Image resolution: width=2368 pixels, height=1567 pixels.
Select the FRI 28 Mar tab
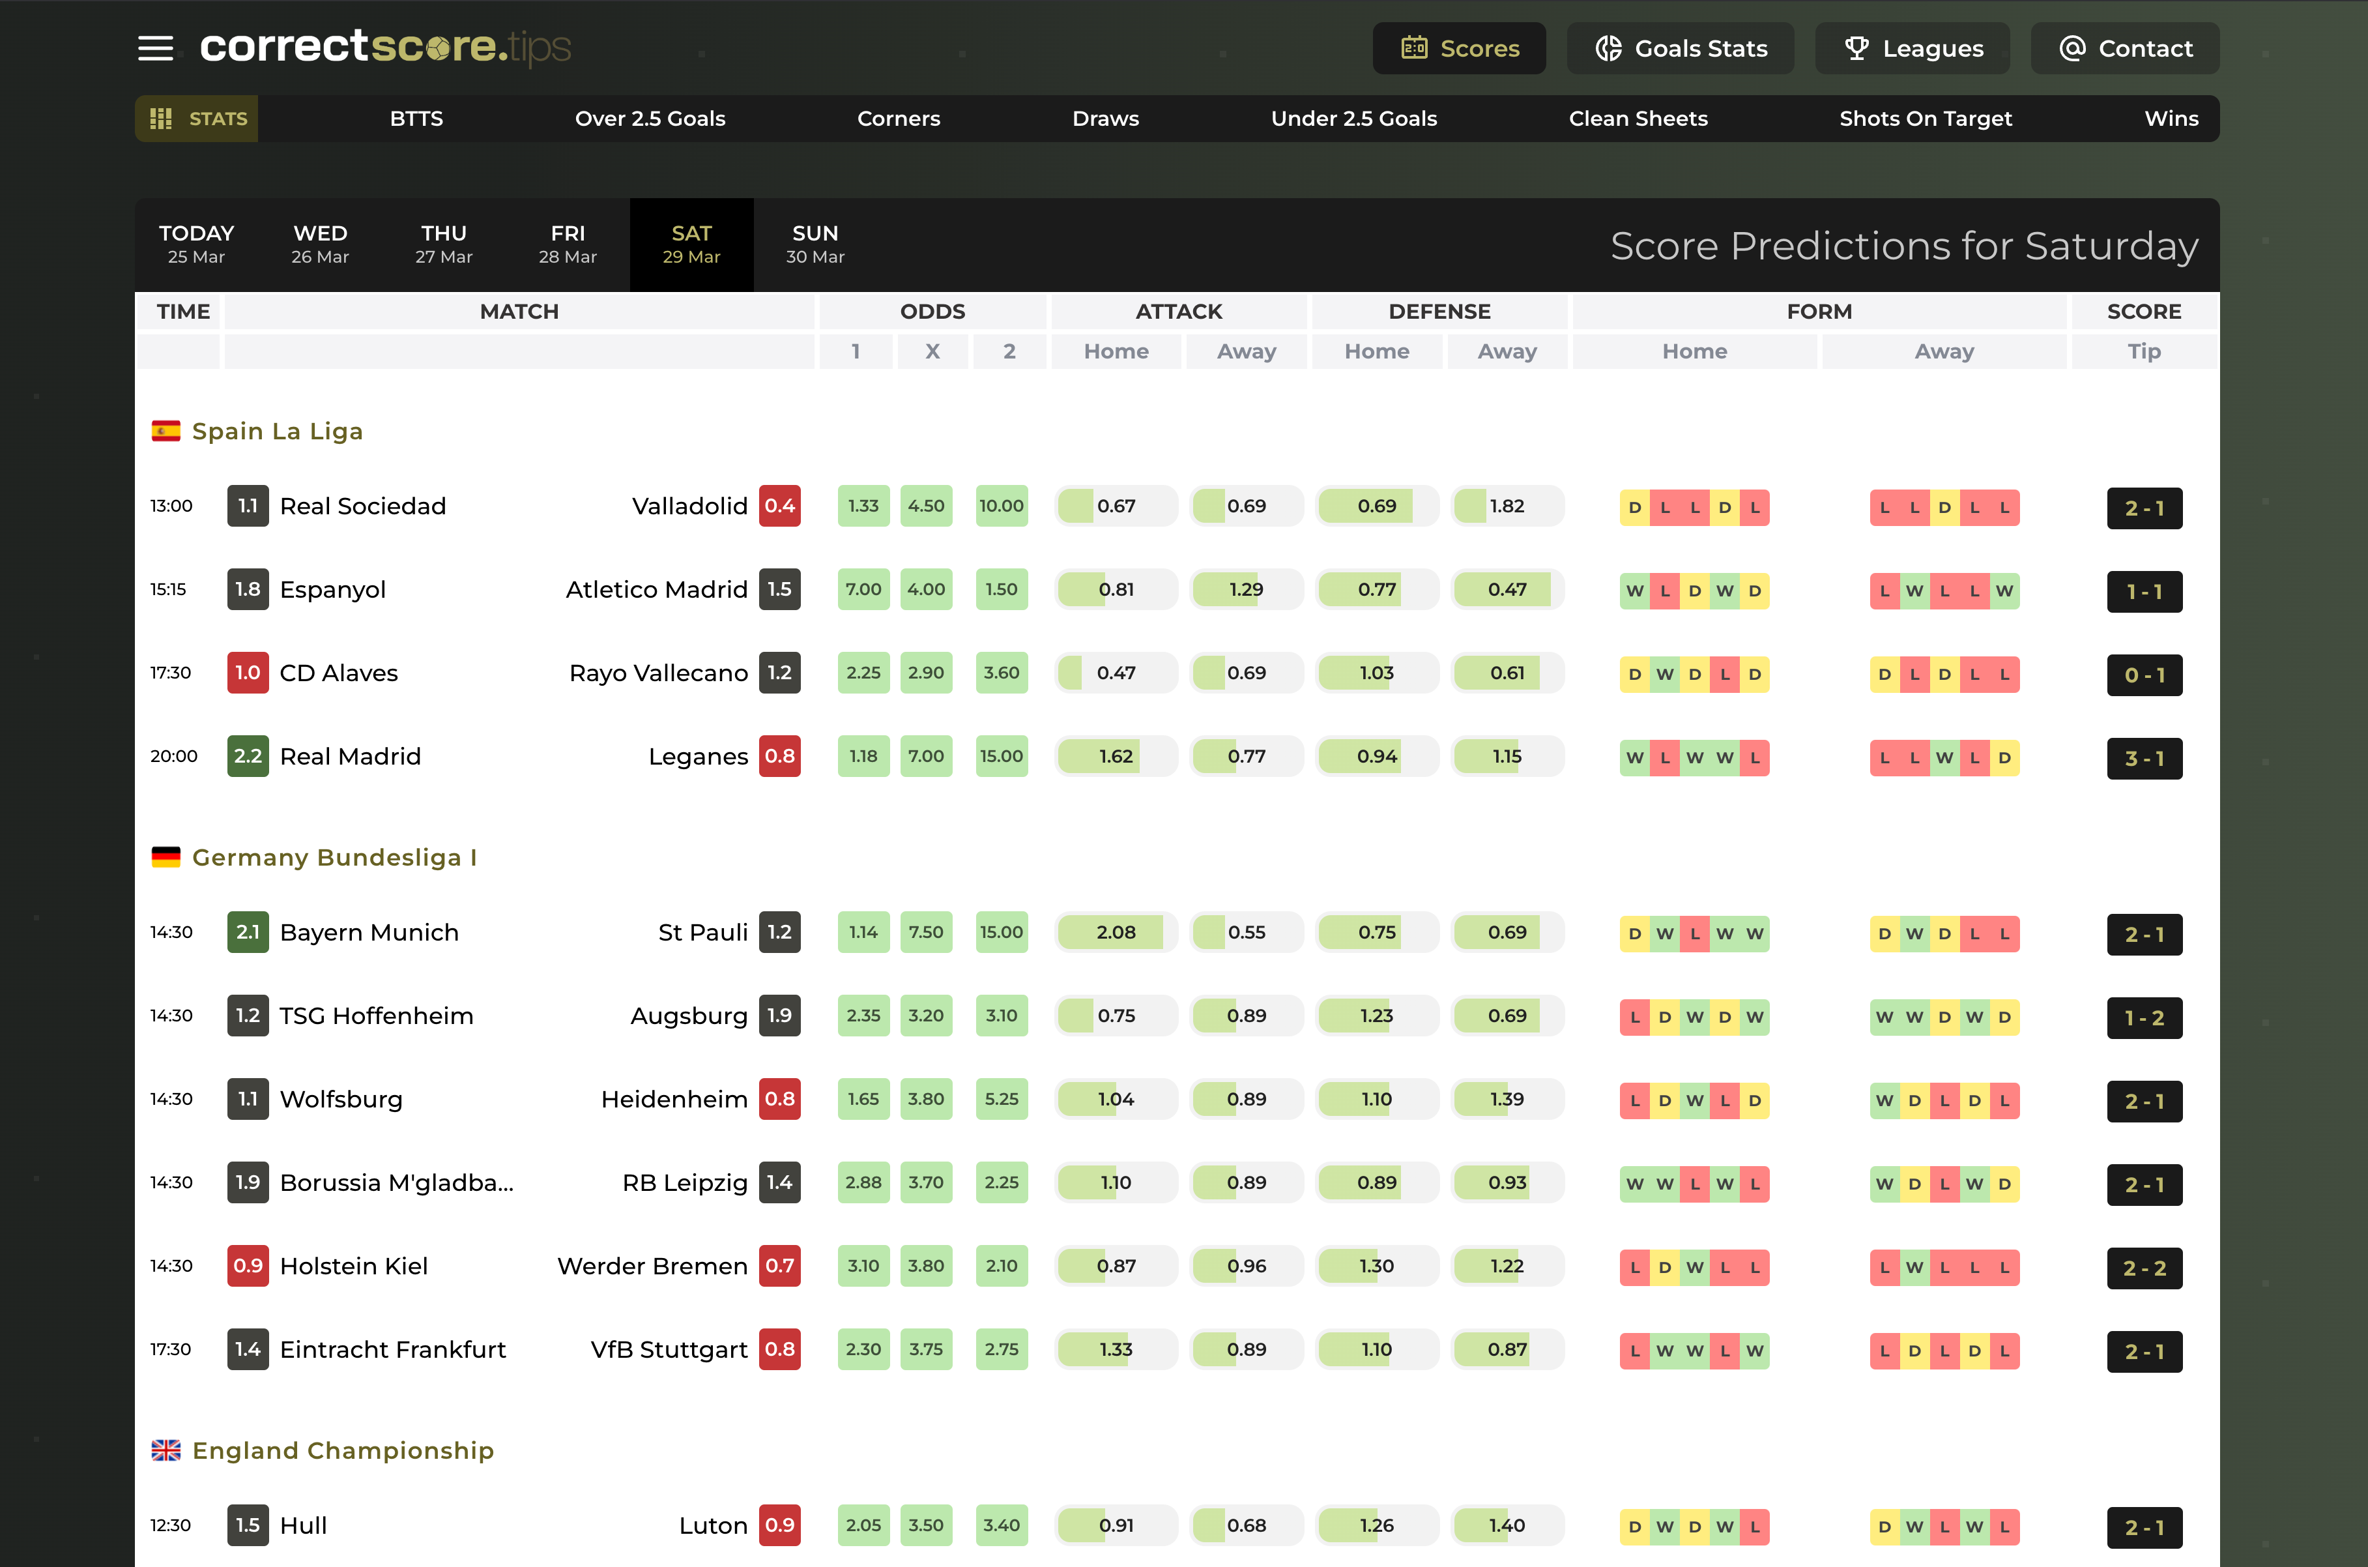point(568,244)
